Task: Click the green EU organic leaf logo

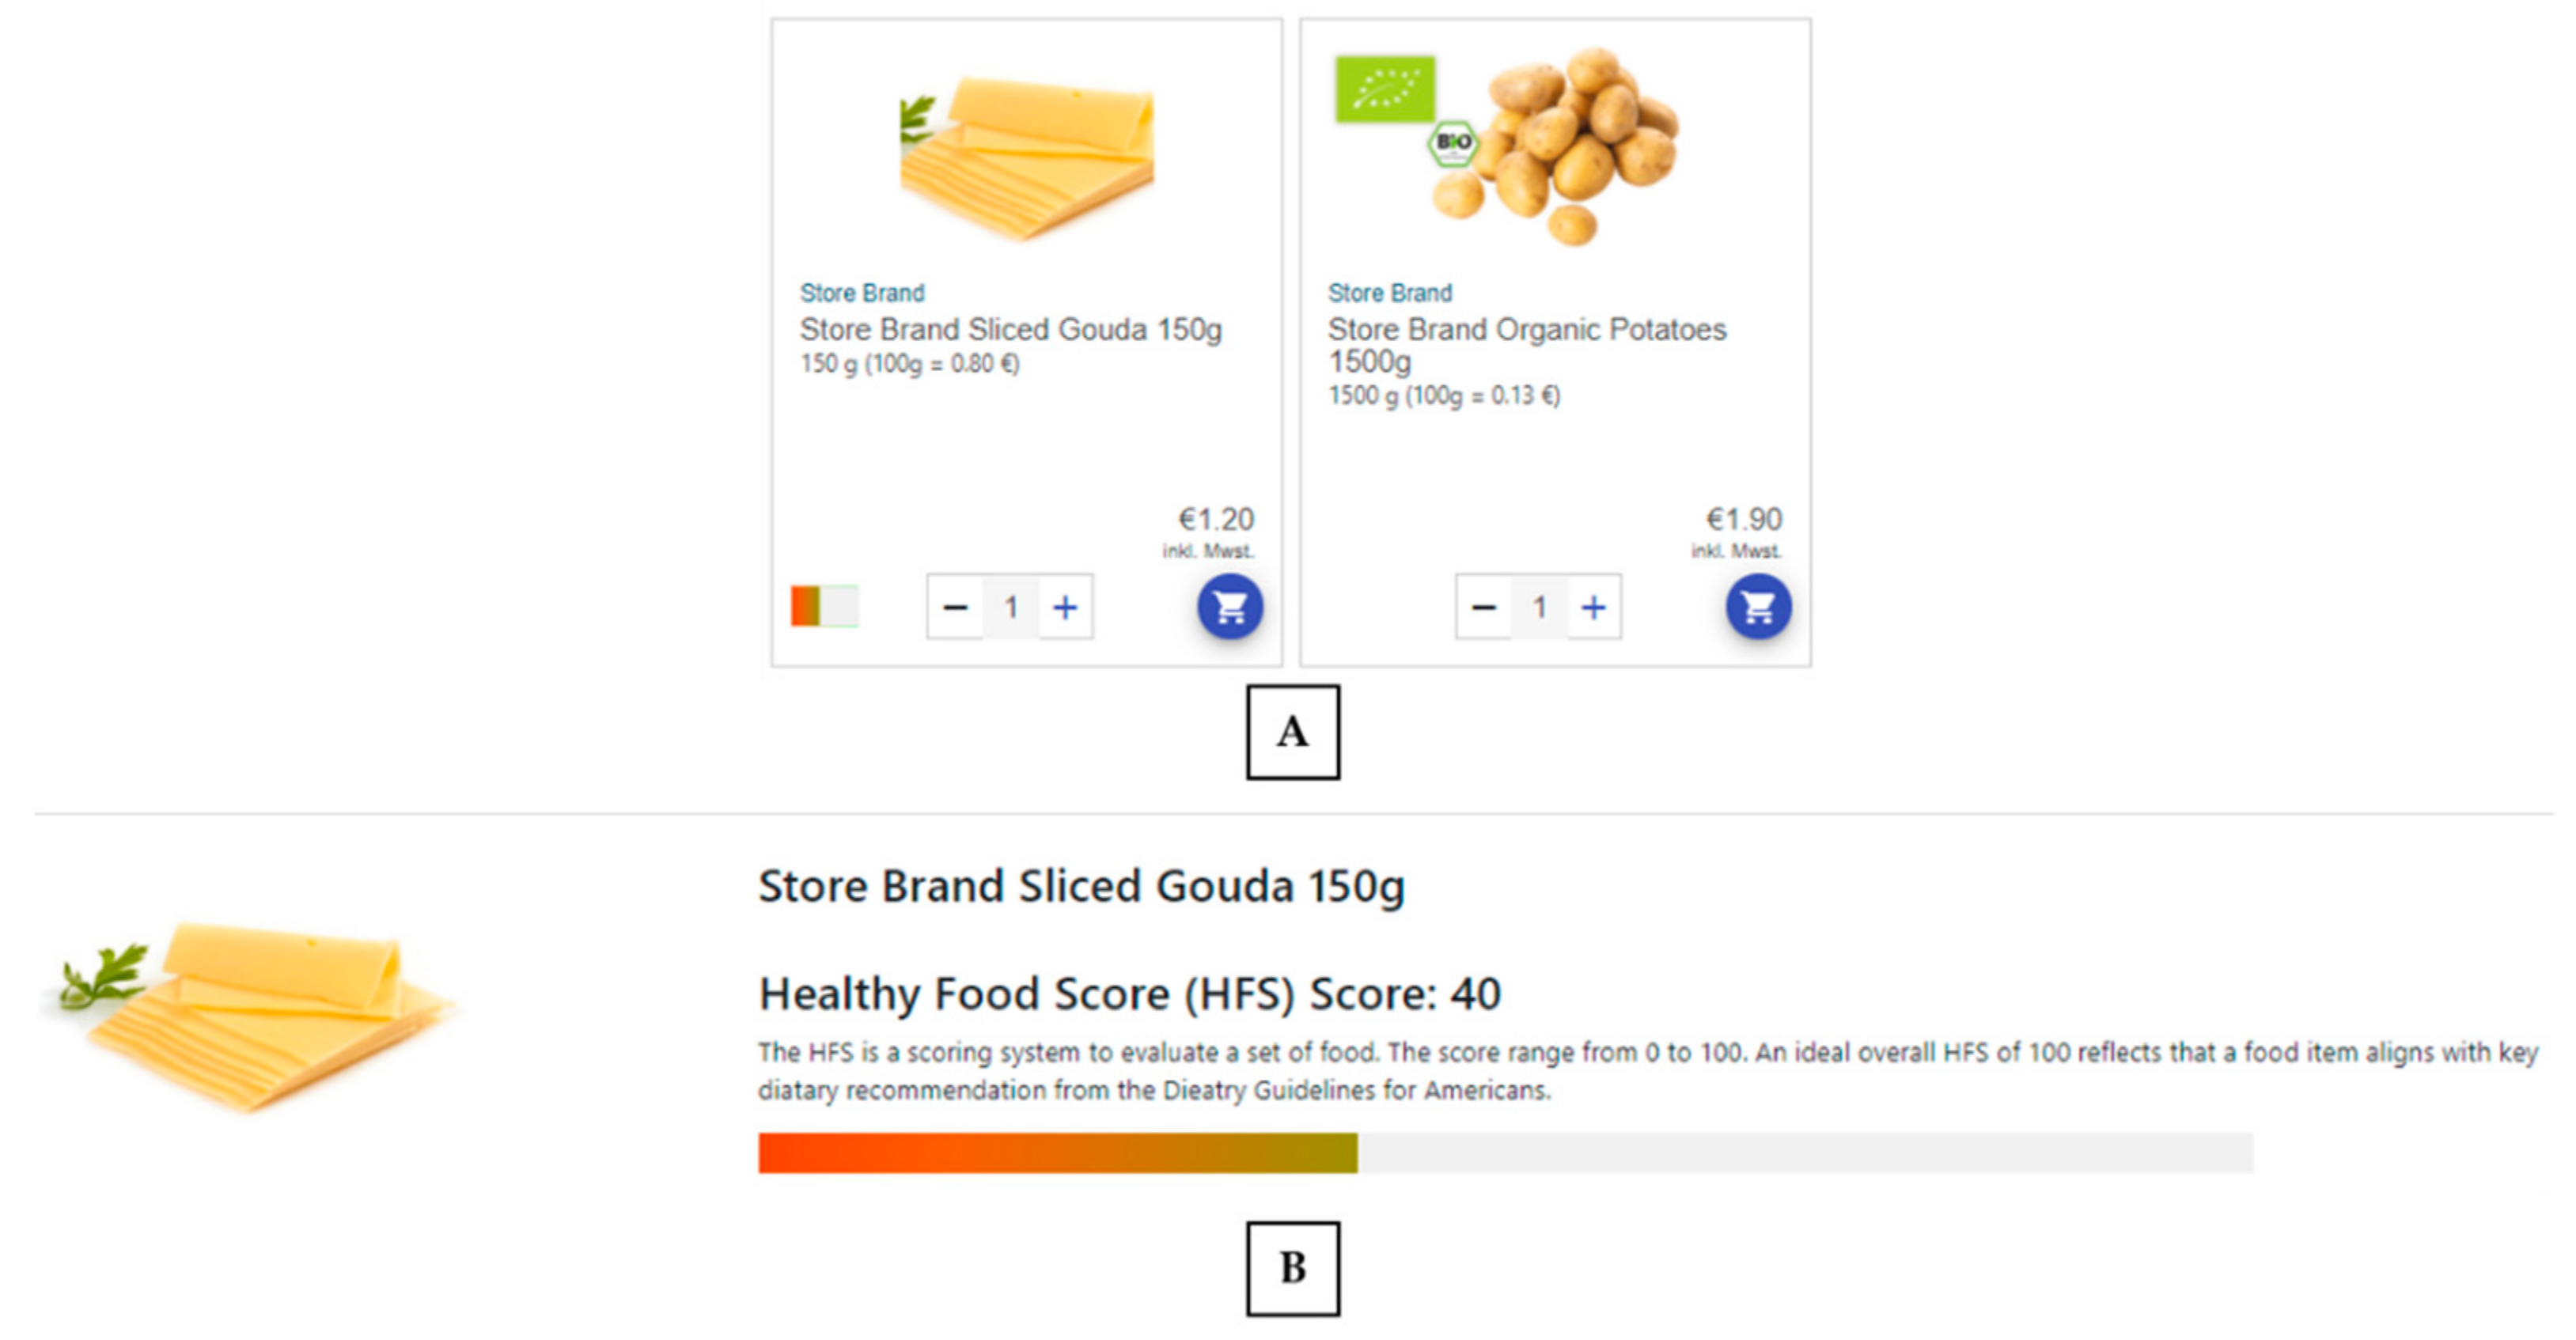Action: tap(1385, 89)
